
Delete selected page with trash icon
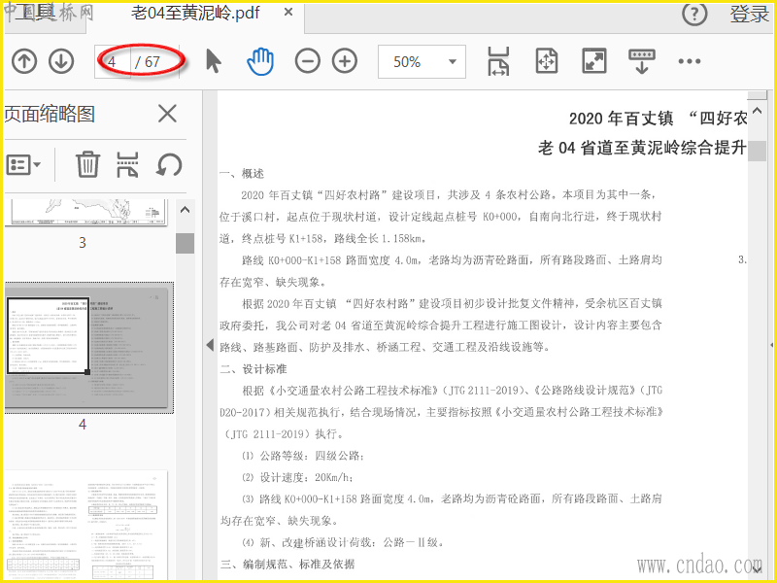[x=87, y=164]
